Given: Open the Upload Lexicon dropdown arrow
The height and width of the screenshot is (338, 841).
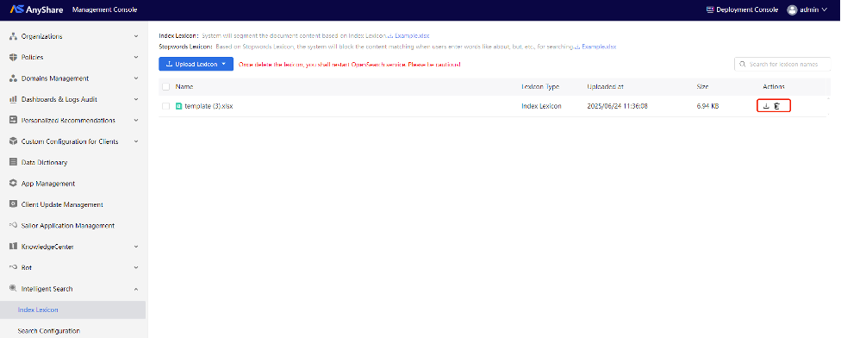Looking at the screenshot, I should tap(224, 65).
